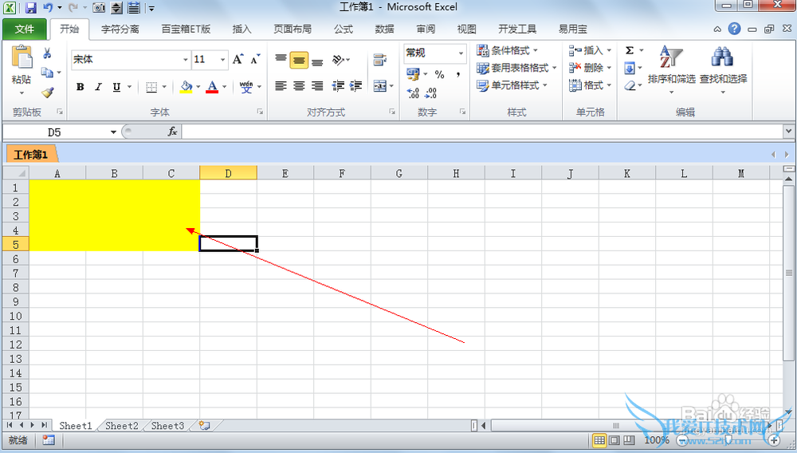This screenshot has height=453, width=797.
Task: Click the borders icon
Action: [151, 87]
